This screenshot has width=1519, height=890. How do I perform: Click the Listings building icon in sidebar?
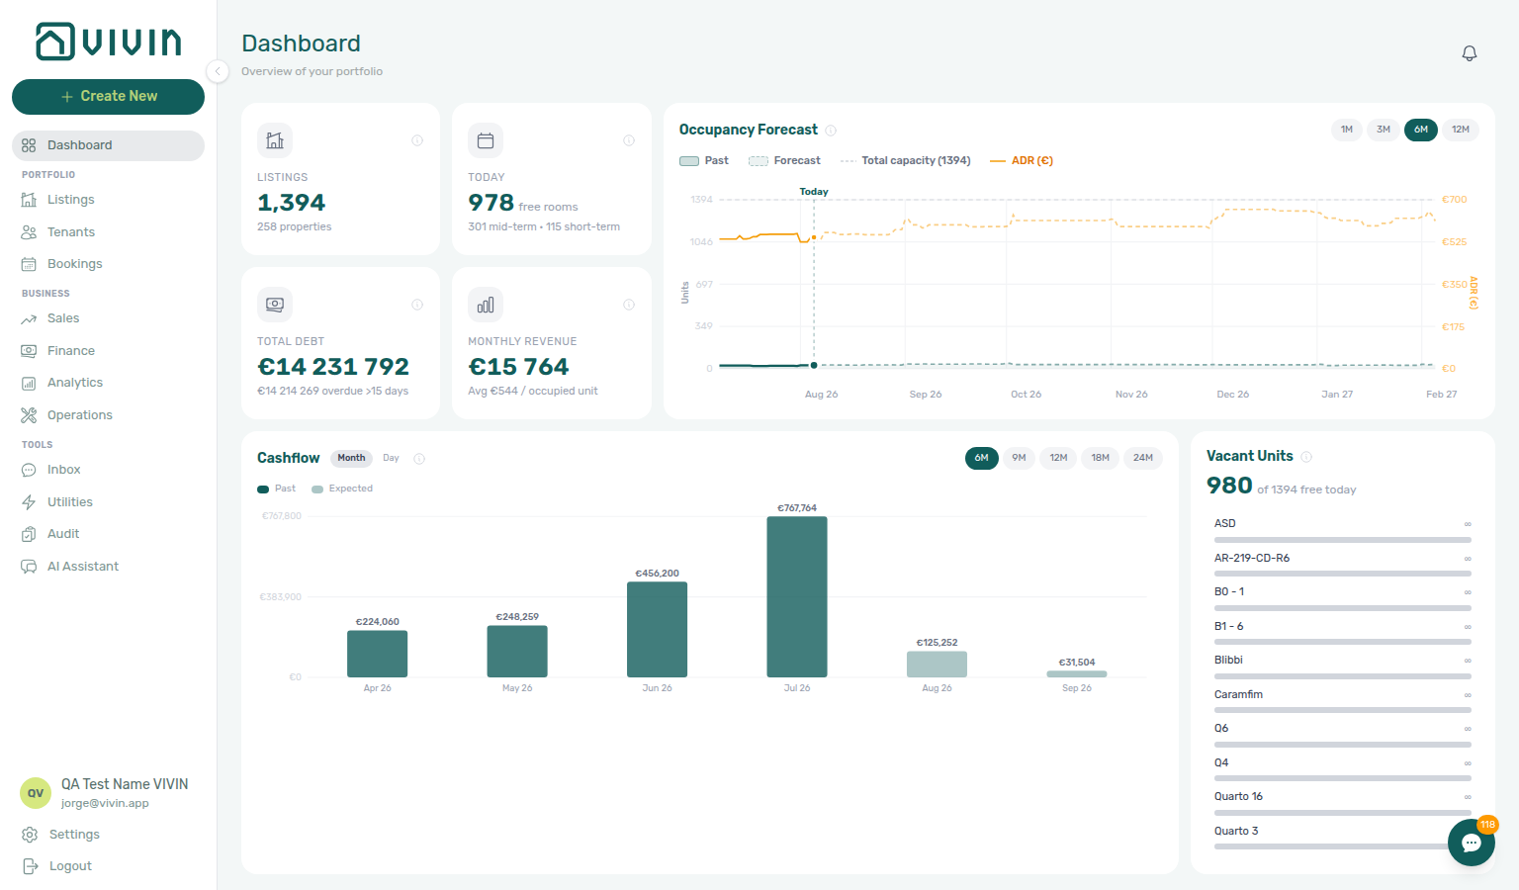(29, 200)
